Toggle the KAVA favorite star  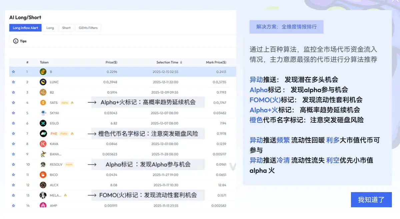(x=13, y=144)
